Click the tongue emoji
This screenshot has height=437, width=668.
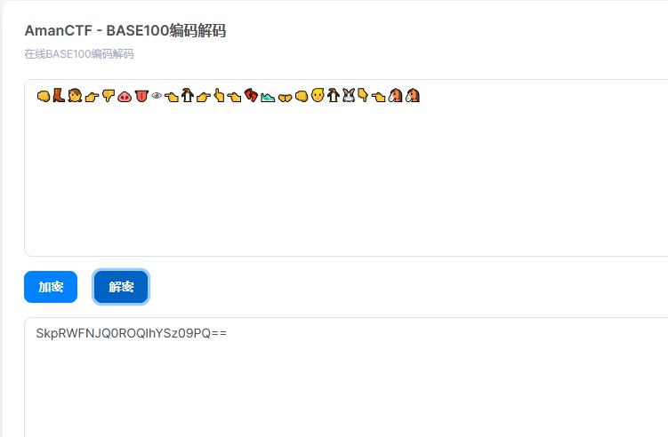tap(141, 96)
